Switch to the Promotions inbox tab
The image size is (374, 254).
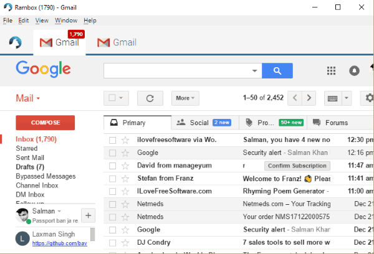tap(273, 123)
